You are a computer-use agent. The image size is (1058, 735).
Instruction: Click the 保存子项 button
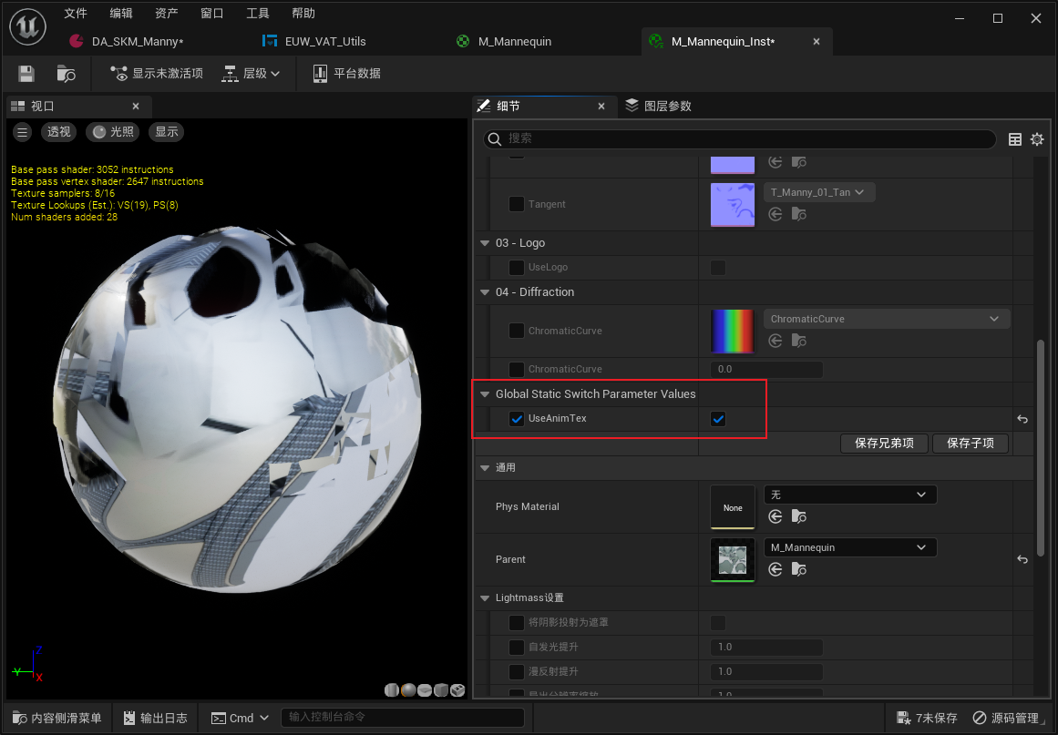(970, 444)
